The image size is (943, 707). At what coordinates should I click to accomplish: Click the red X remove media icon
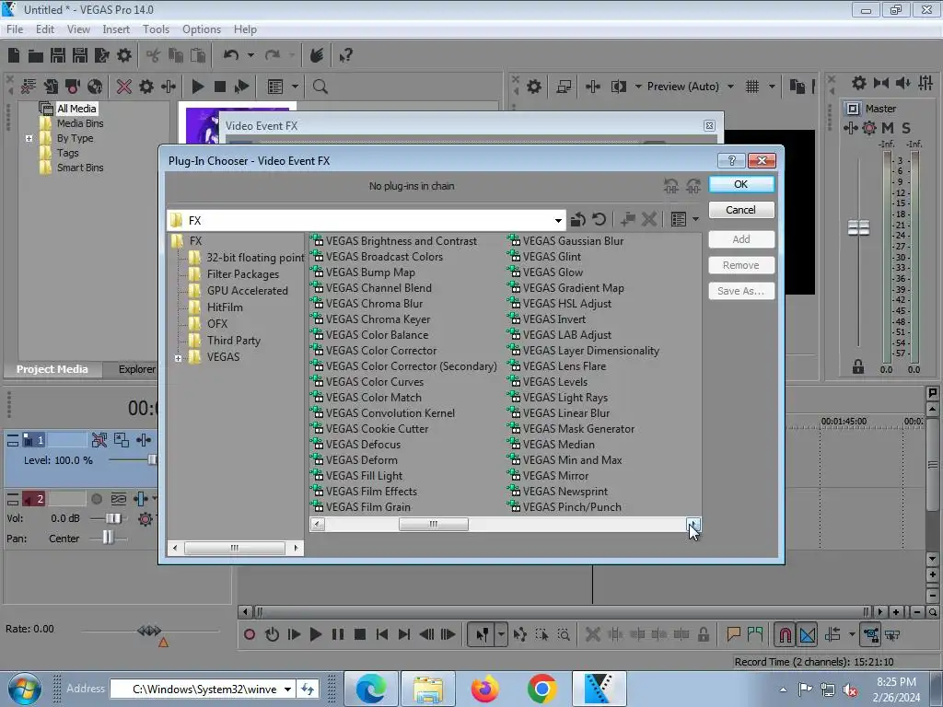(124, 87)
